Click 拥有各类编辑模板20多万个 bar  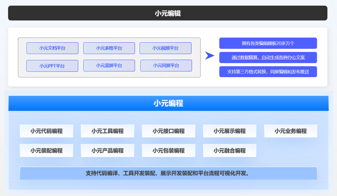tap(268, 43)
